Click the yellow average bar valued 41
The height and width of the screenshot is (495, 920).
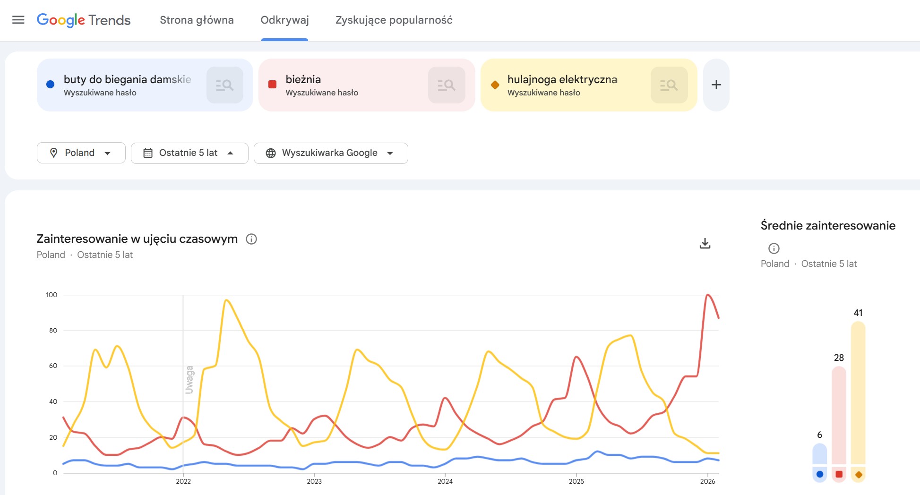point(858,392)
